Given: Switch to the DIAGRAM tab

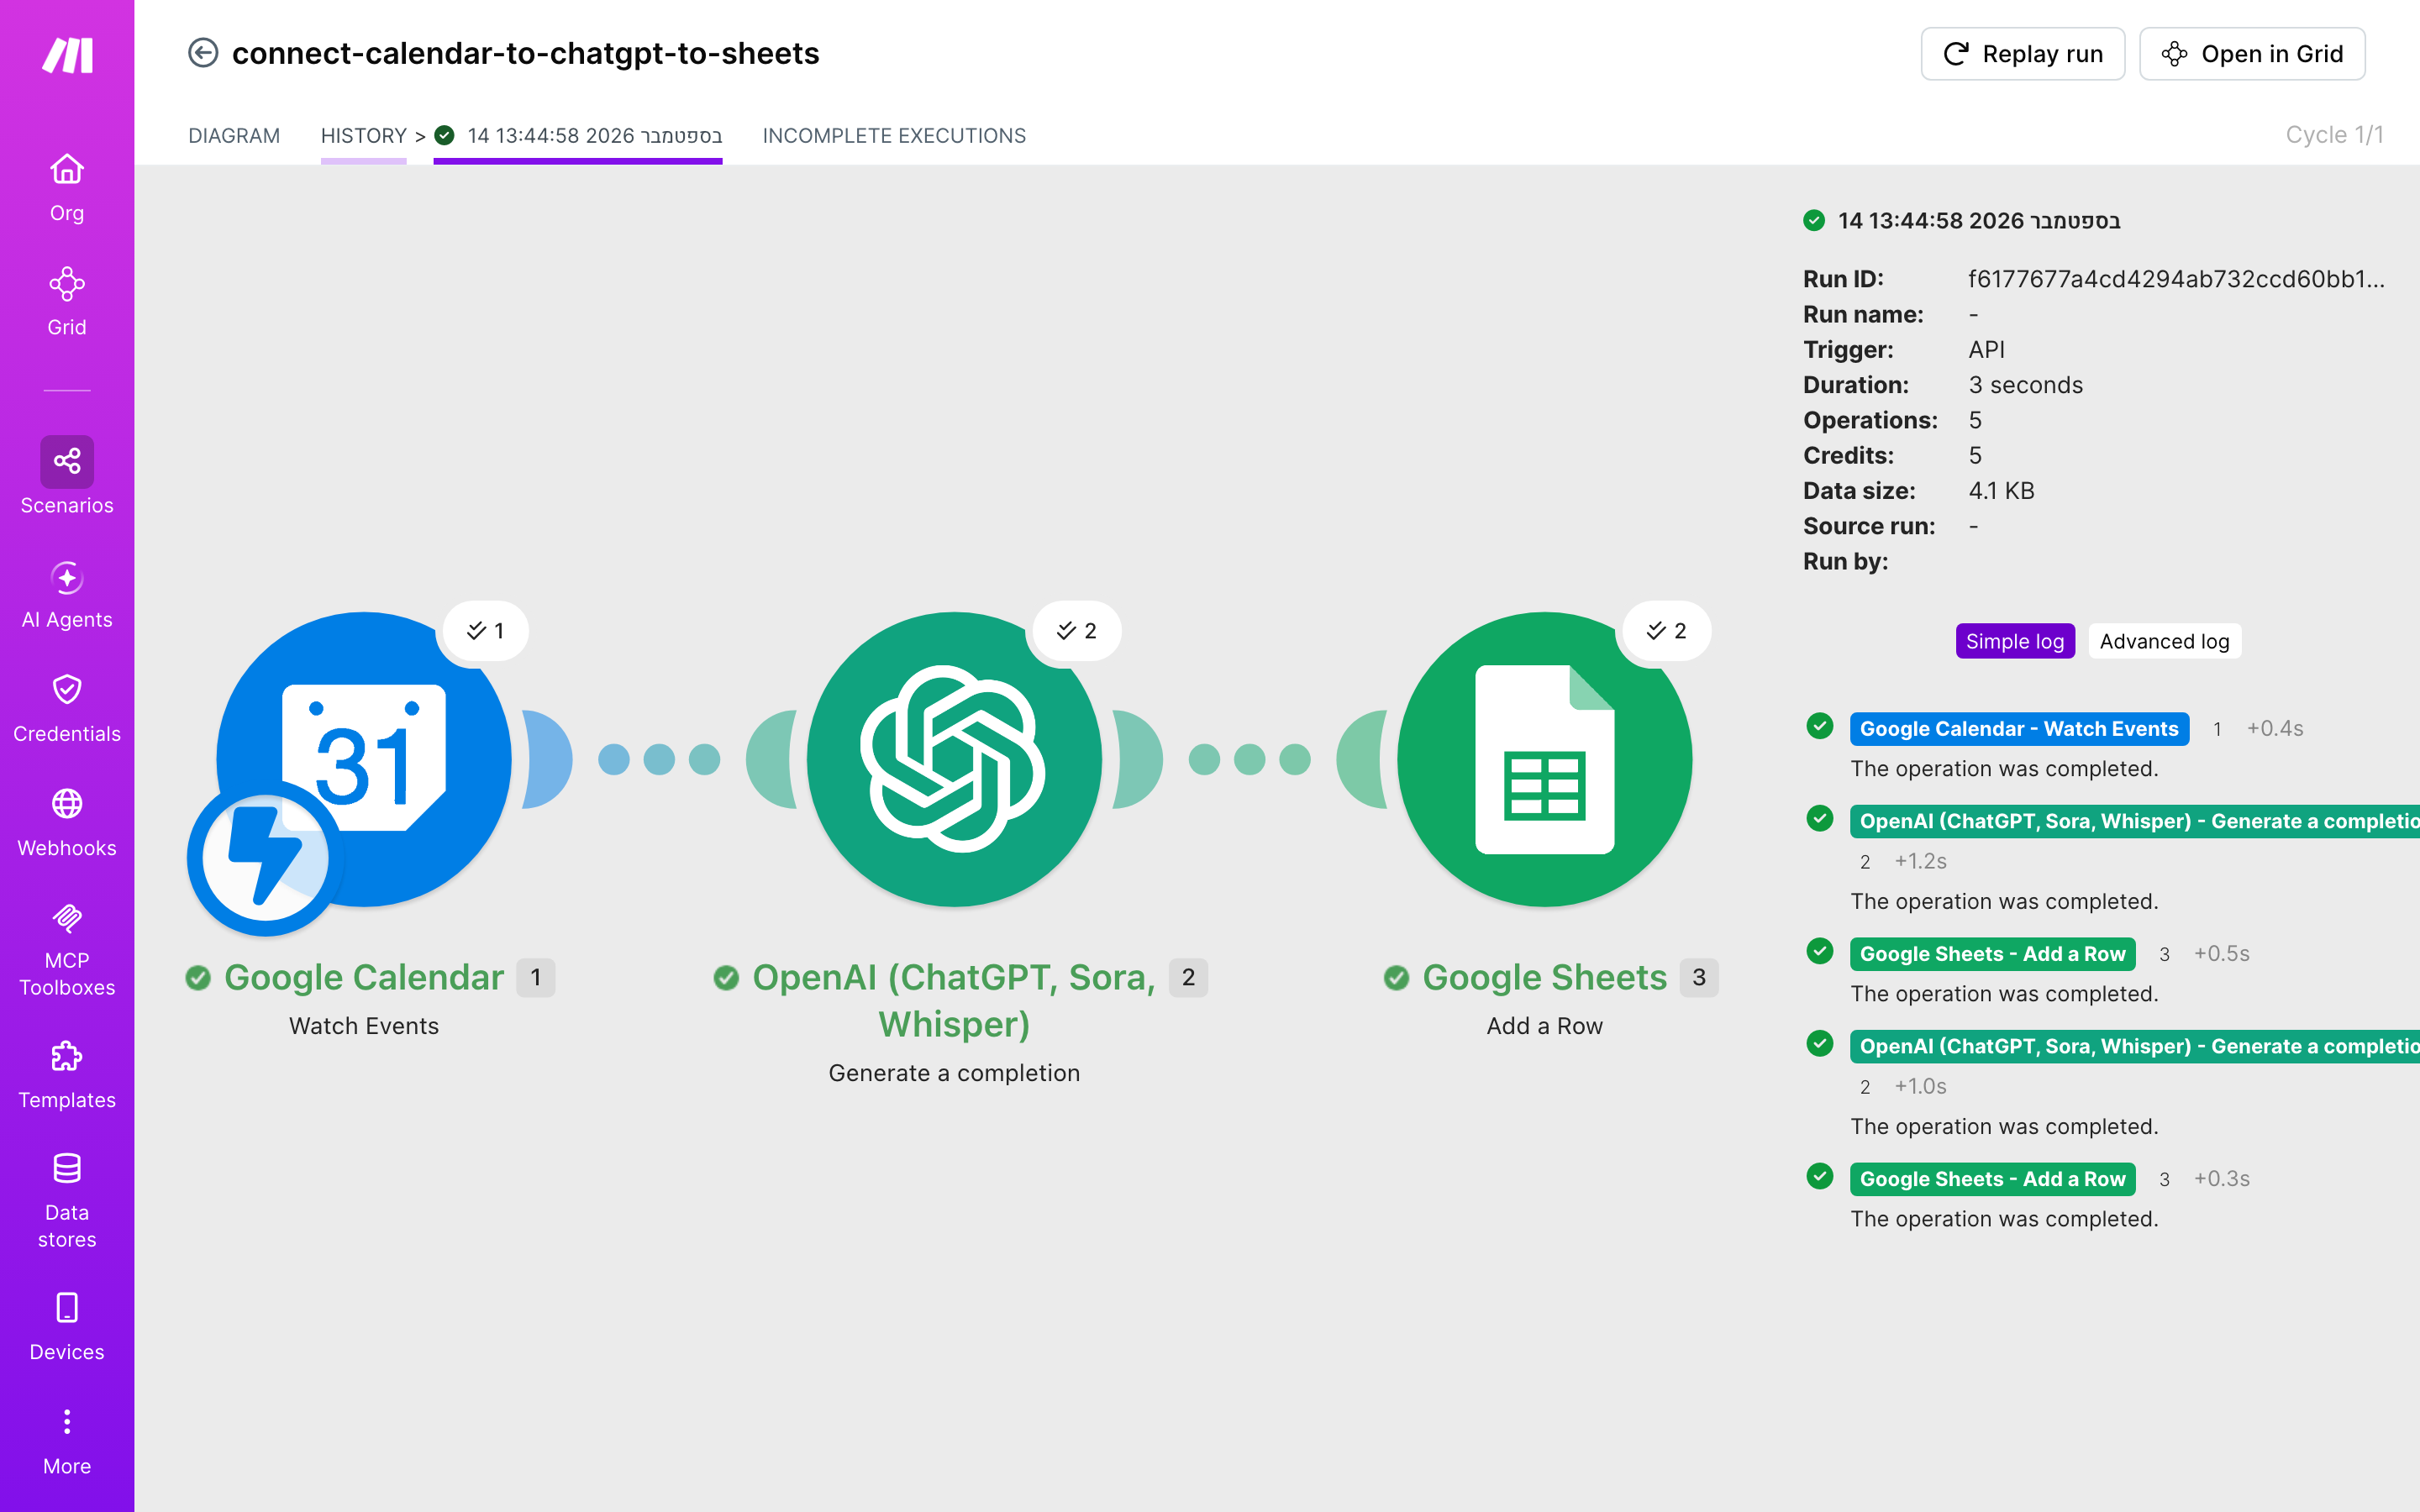Looking at the screenshot, I should pyautogui.click(x=234, y=135).
